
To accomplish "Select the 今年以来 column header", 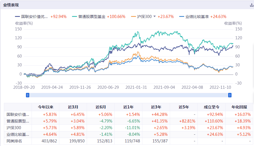I will 45,107.
